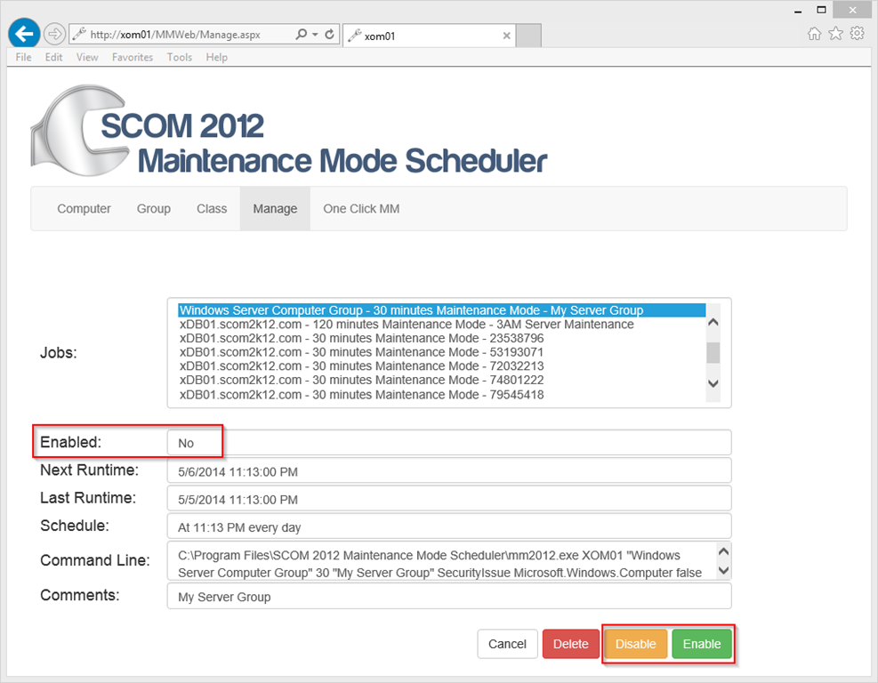878x683 pixels.
Task: Select job ending in 74801222
Action: (441, 380)
